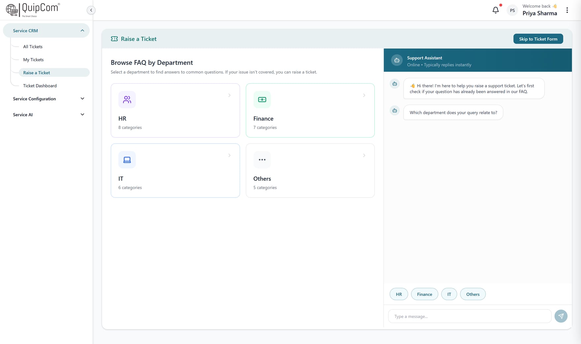Click the HR people icon
The height and width of the screenshot is (344, 581).
tap(127, 99)
